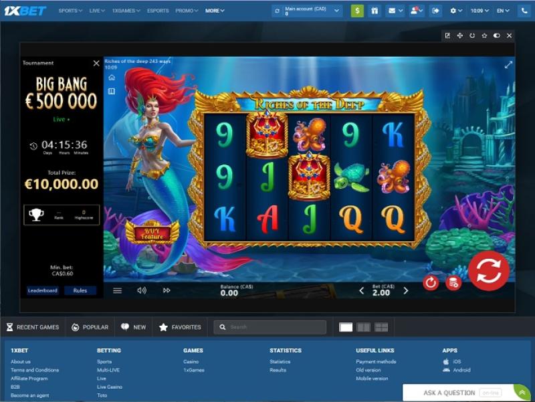
Task: Close the game window with the X
Action: [509, 35]
